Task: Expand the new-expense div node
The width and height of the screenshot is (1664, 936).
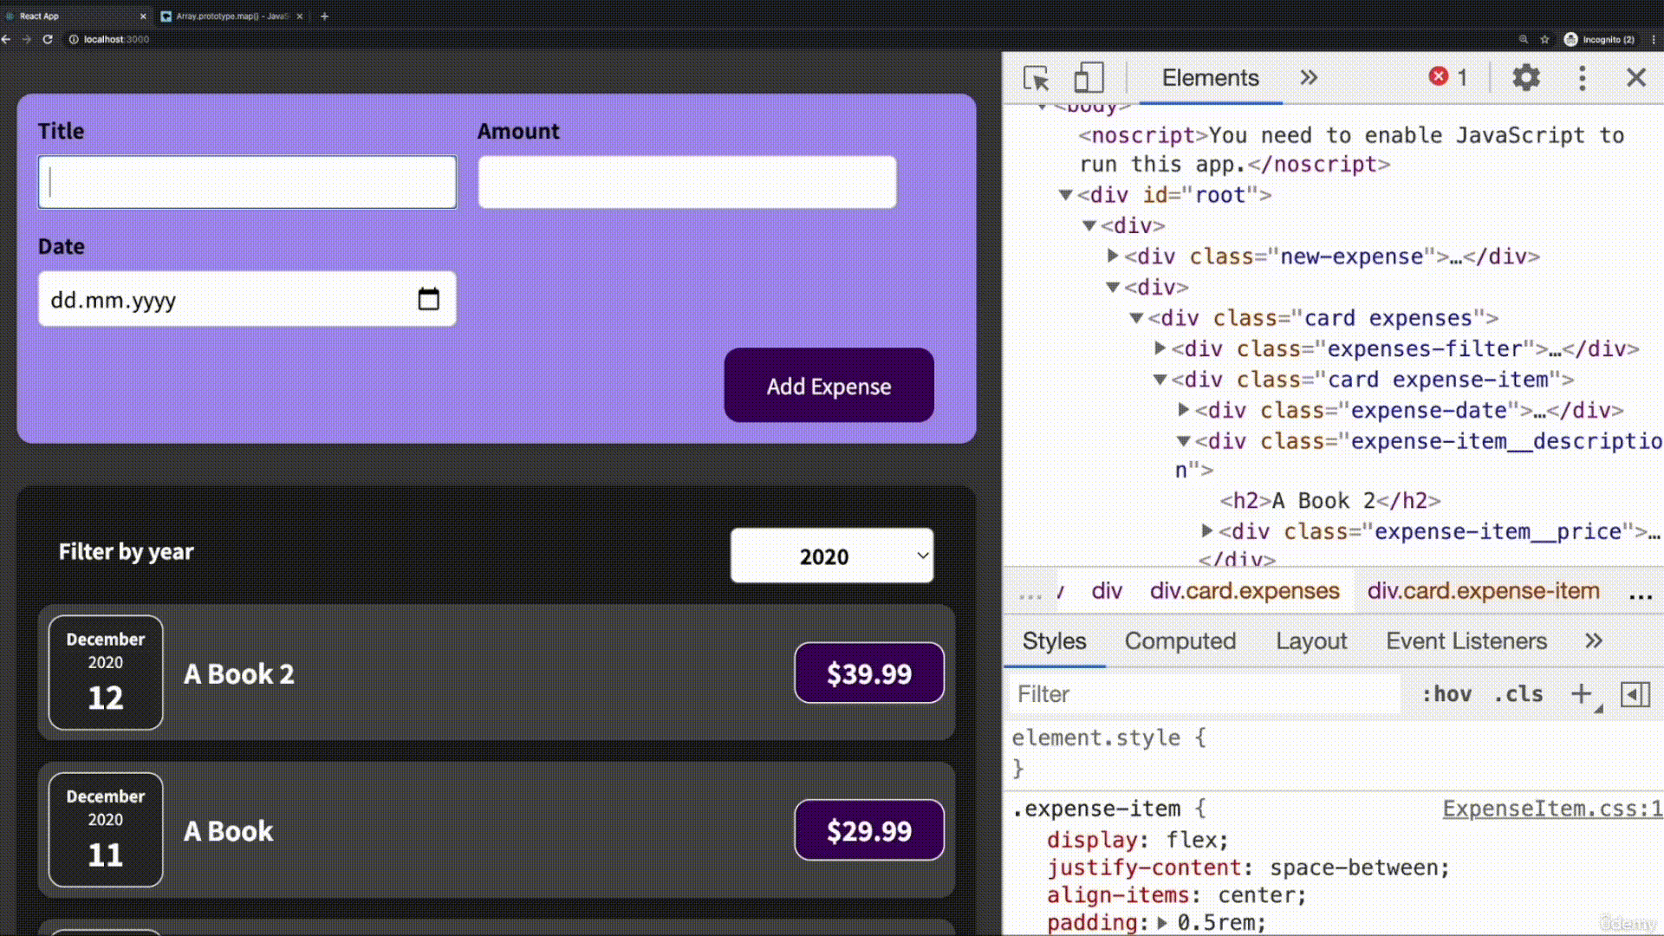Action: (1113, 256)
